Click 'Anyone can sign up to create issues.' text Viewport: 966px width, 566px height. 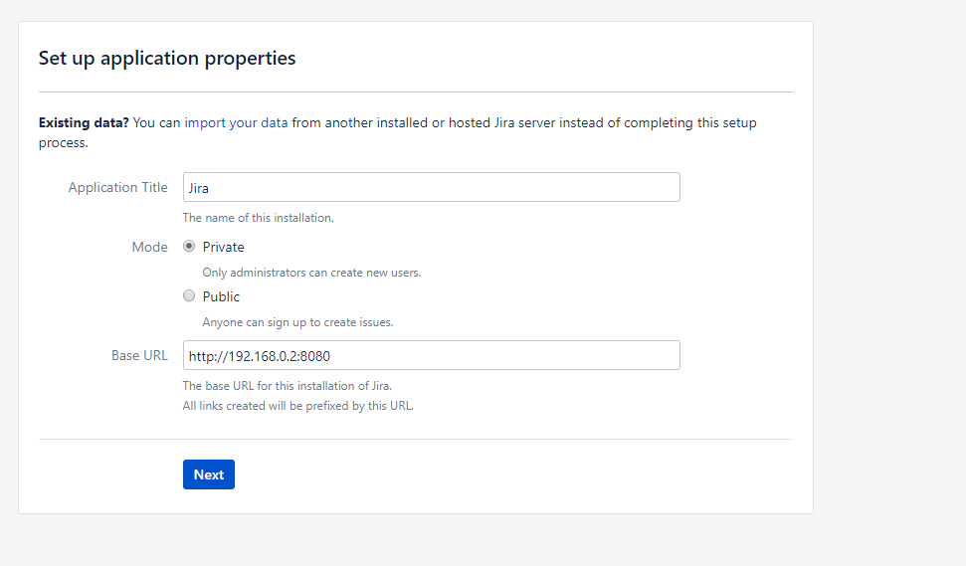[x=297, y=322]
